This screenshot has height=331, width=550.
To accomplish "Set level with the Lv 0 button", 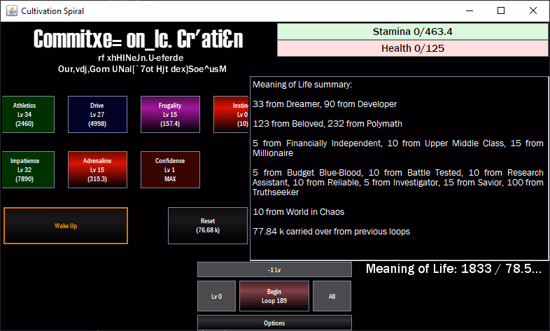I will (216, 296).
